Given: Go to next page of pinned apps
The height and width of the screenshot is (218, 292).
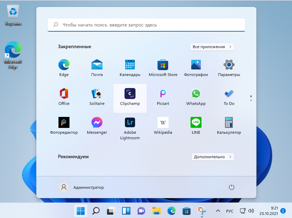Looking at the screenshot, I should 251,100.
